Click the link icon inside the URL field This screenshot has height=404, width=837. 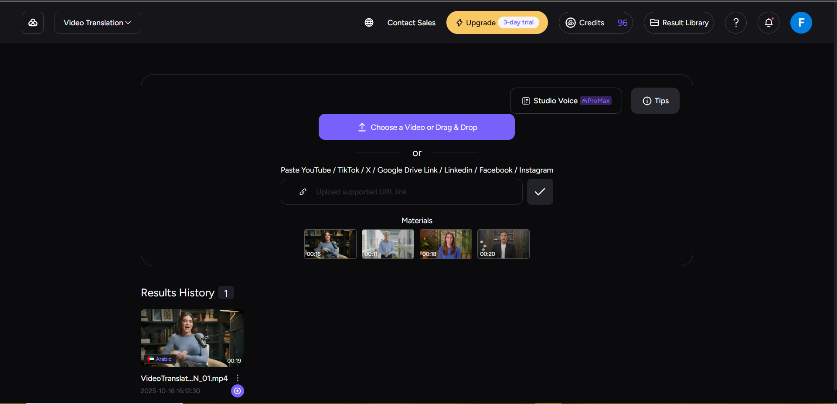(303, 192)
